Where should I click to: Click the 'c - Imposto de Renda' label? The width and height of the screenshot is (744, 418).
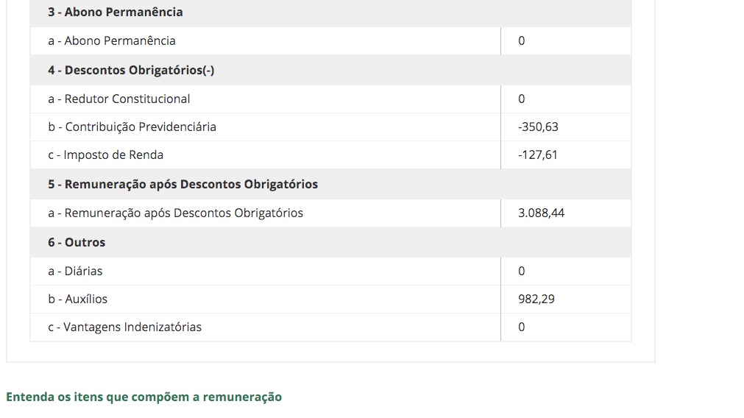tap(105, 155)
